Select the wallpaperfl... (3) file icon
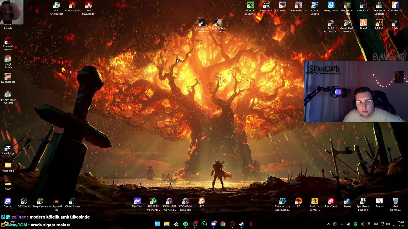 (x=56, y=205)
